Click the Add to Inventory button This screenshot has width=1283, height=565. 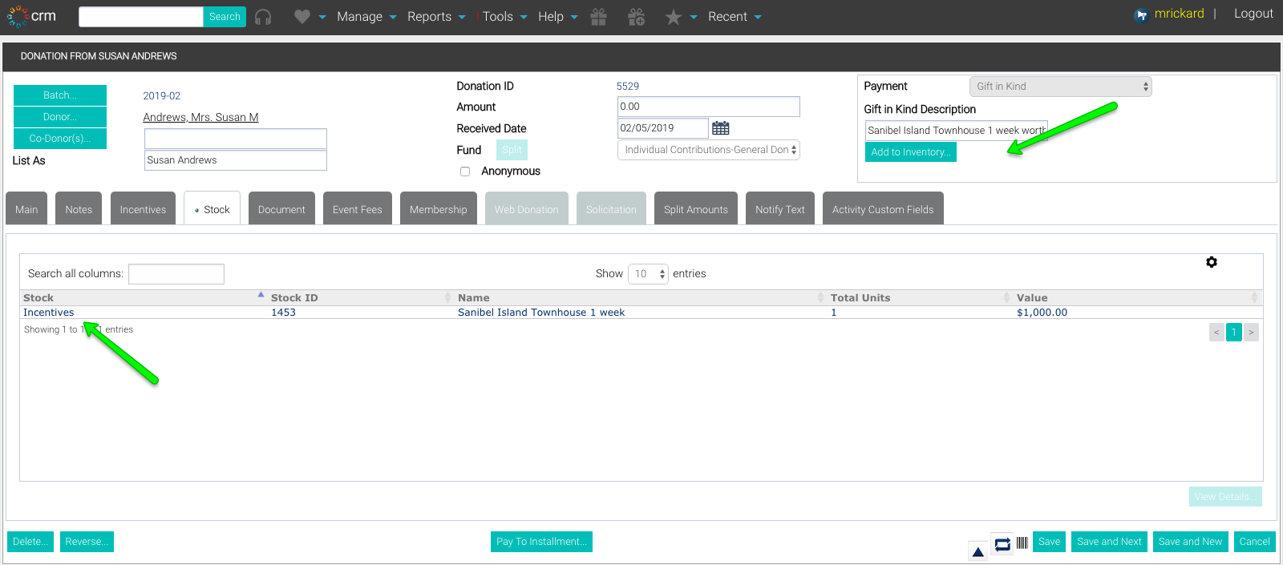click(x=911, y=152)
